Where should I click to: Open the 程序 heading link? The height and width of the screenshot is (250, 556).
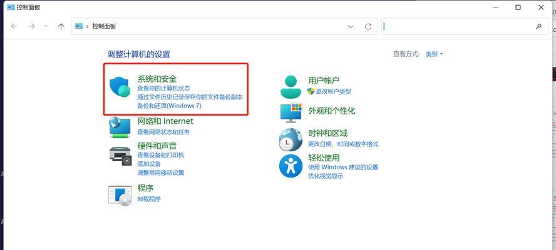[x=145, y=188]
